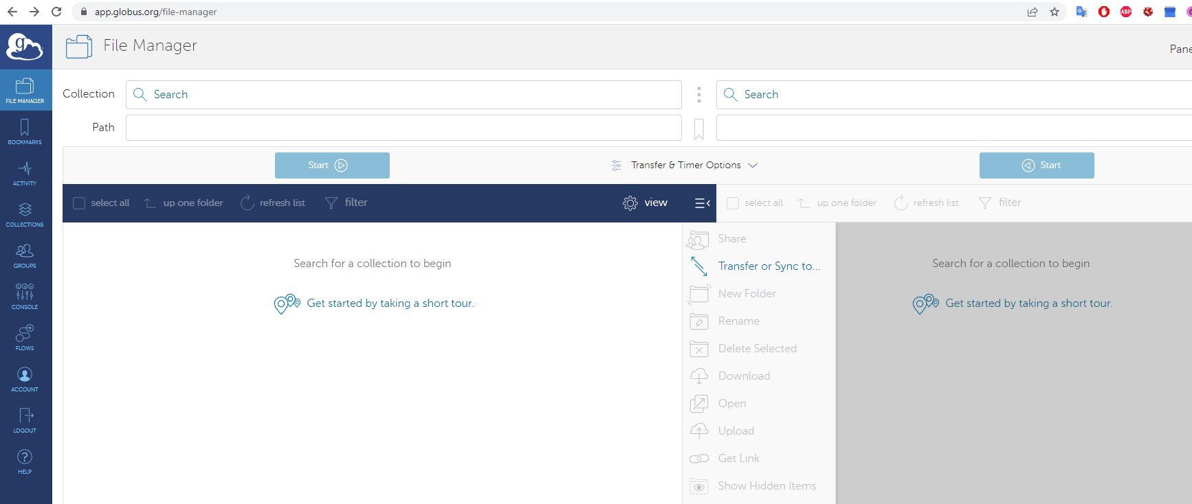This screenshot has height=504, width=1192.
Task: Expand Transfer & Timer Options
Action: (685, 165)
